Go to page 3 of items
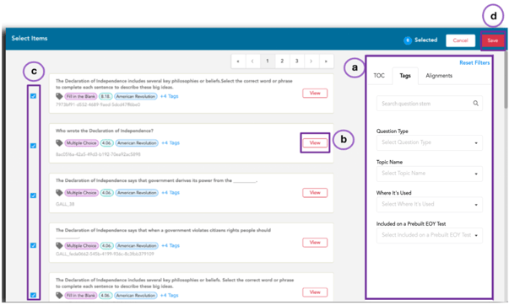Viewport: 509px width, 305px height. pos(296,61)
